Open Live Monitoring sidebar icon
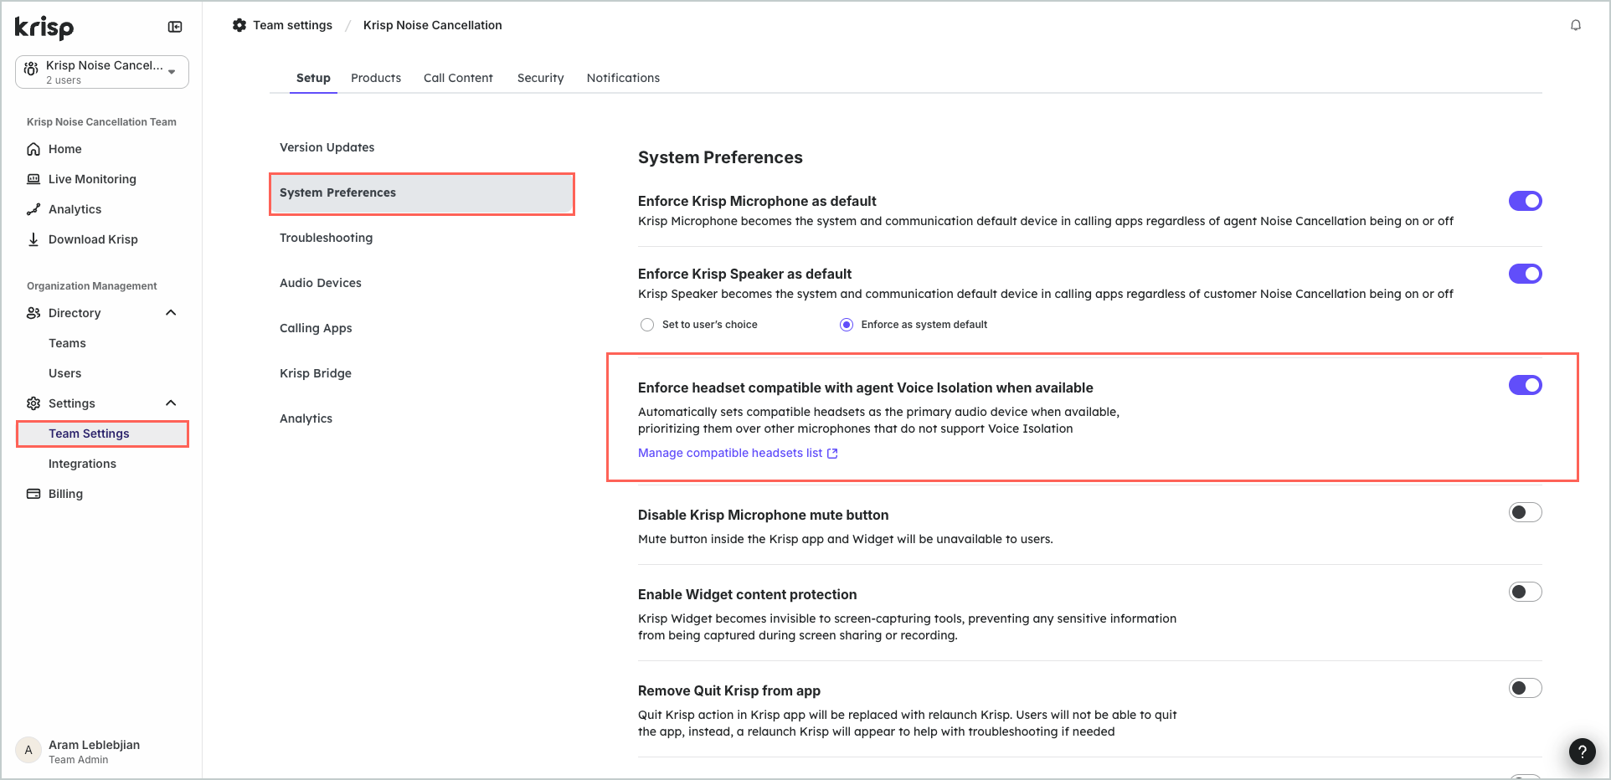The width and height of the screenshot is (1611, 780). click(33, 179)
